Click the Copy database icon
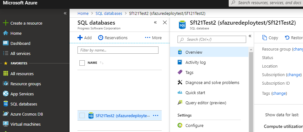Image resolution: width=303 pixels, height=132 pixels. (265, 38)
